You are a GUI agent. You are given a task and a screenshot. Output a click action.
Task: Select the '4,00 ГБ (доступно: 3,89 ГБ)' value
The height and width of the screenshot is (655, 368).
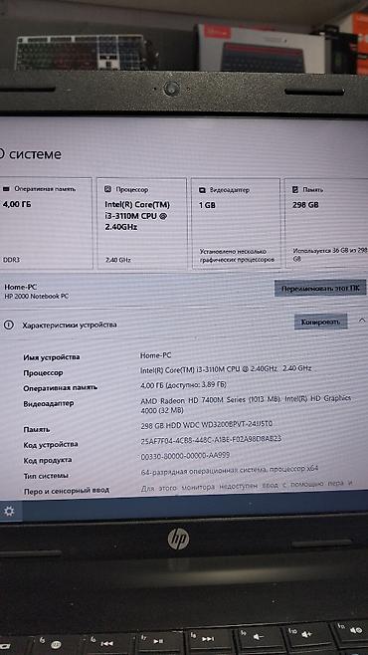tap(184, 384)
